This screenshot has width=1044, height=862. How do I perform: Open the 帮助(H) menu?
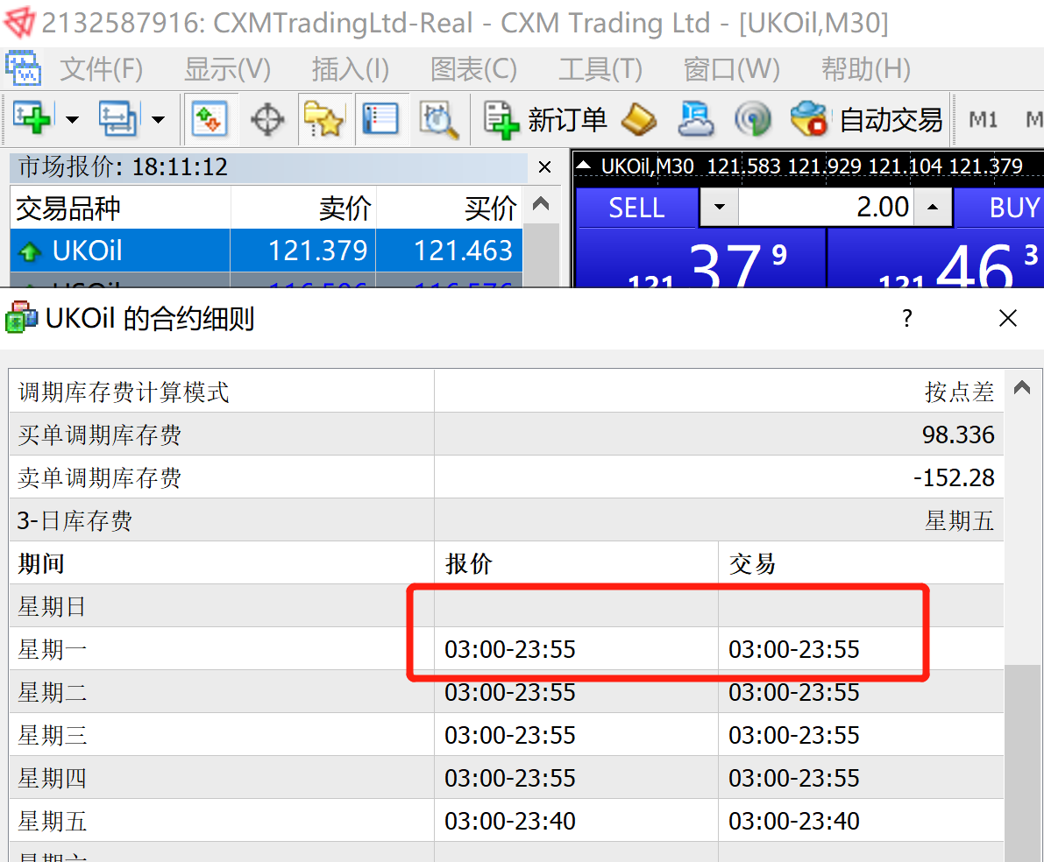pos(865,68)
